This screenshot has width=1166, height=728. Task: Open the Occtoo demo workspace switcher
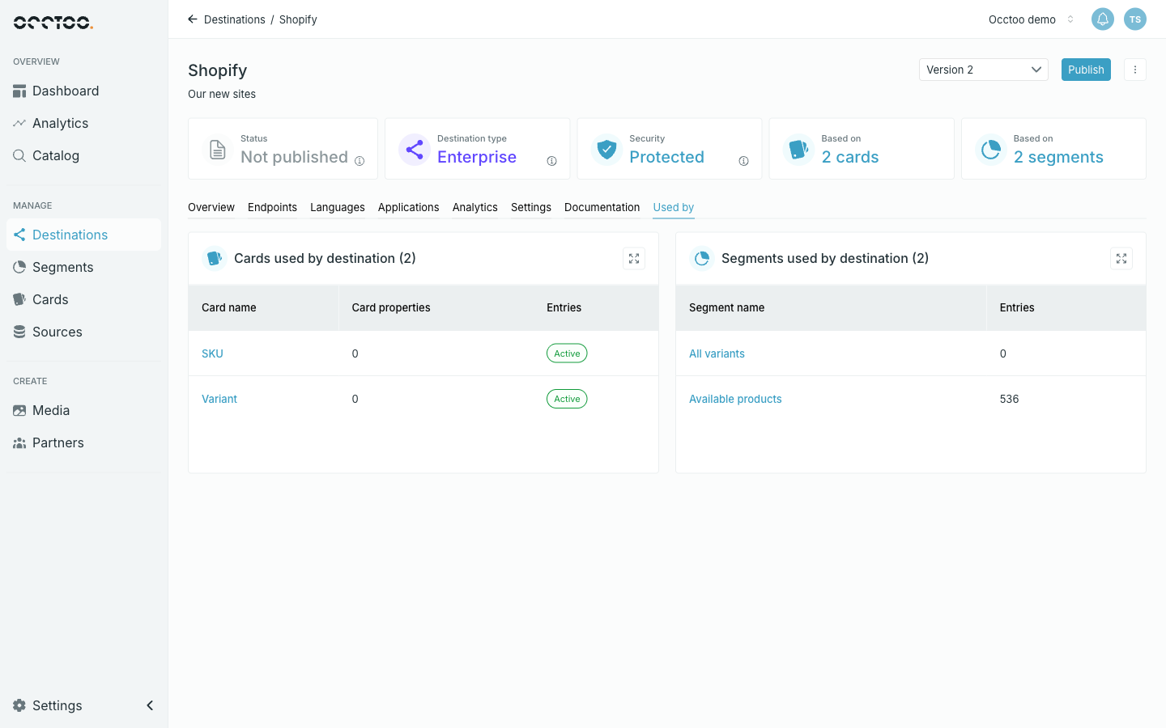tap(1032, 19)
